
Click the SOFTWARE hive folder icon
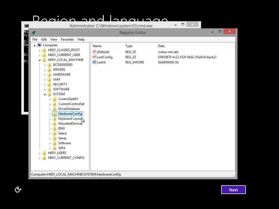pos(50,89)
